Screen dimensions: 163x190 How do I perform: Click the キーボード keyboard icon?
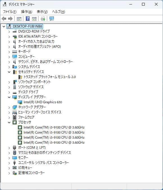coord(15,52)
